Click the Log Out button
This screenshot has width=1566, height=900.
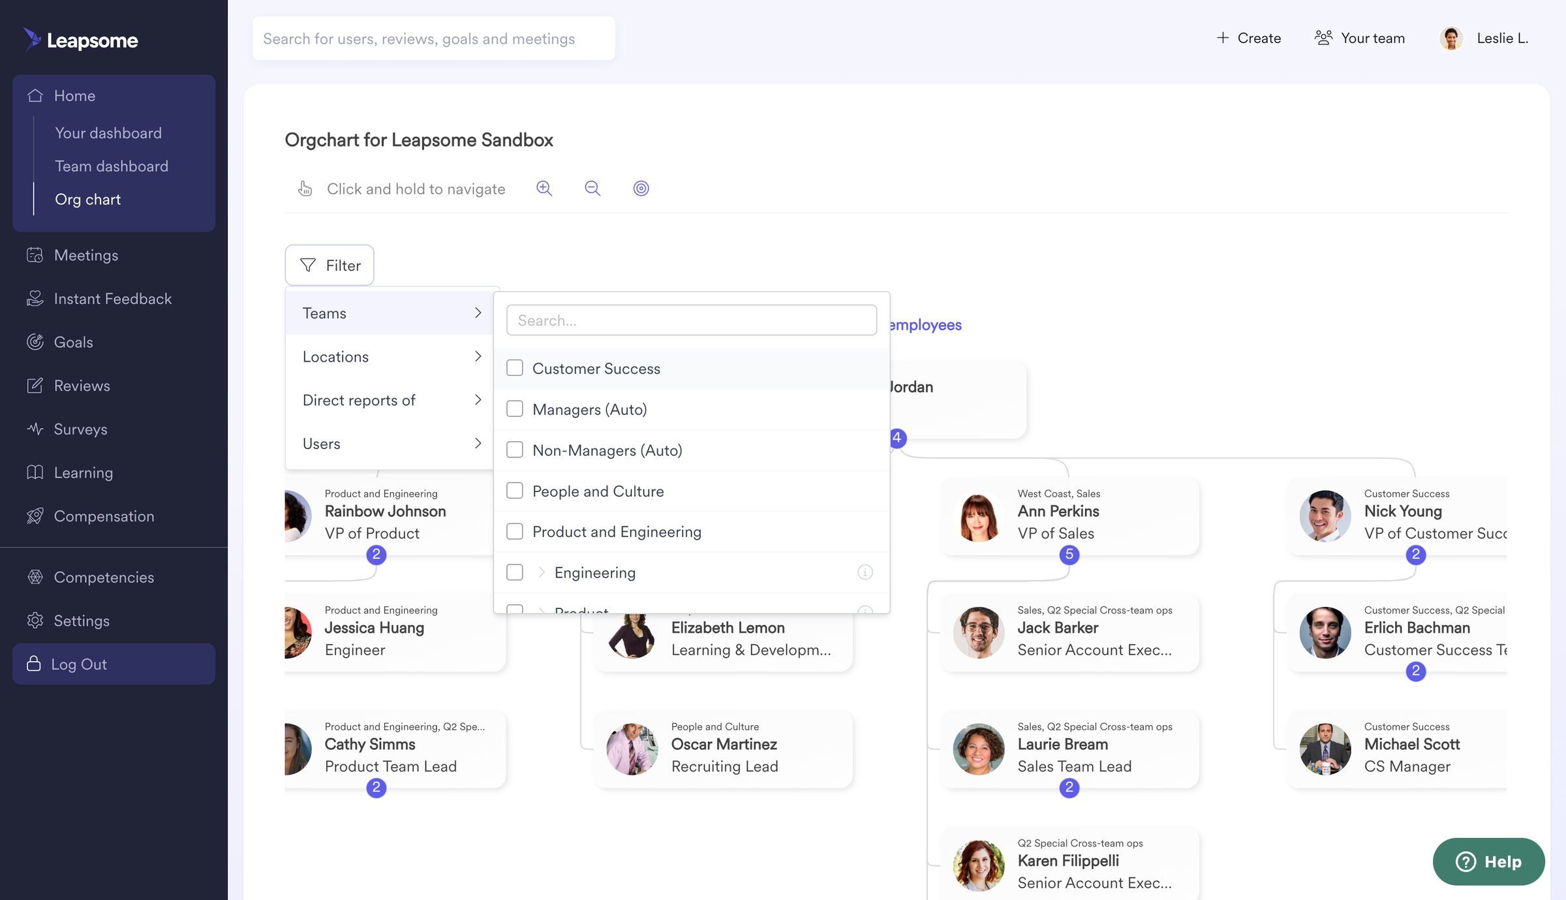click(x=114, y=664)
